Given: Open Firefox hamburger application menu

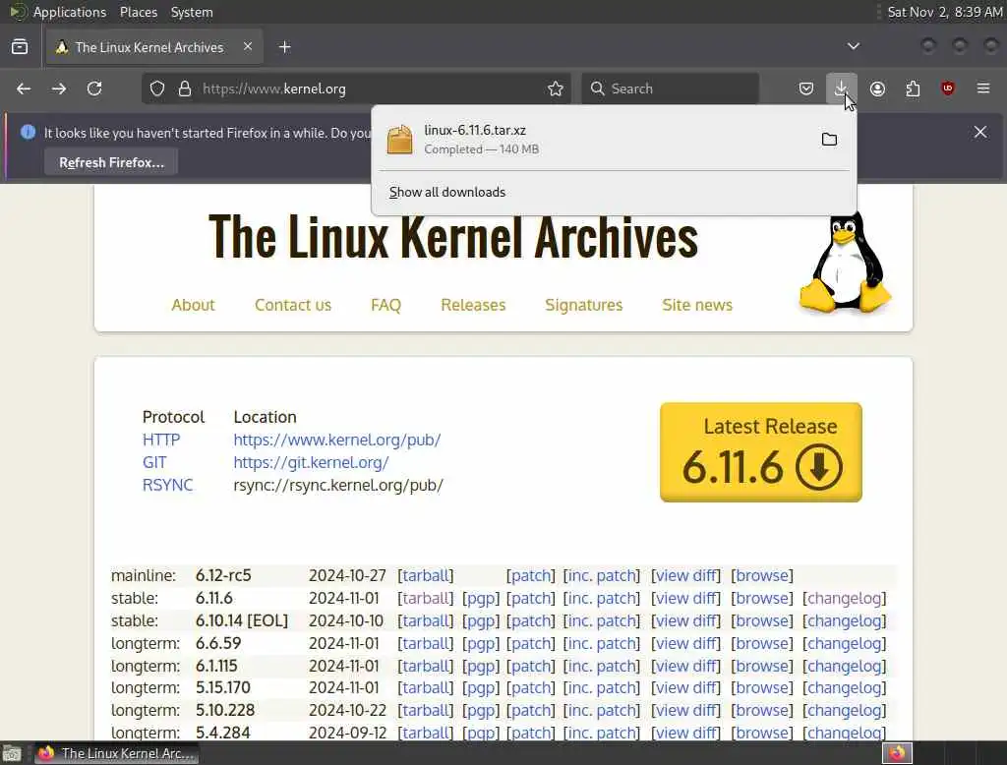Looking at the screenshot, I should [983, 88].
